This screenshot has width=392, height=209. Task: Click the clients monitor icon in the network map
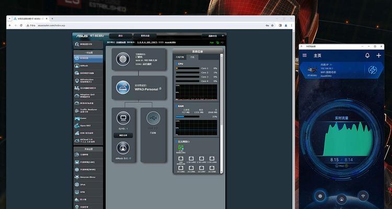coord(123,118)
